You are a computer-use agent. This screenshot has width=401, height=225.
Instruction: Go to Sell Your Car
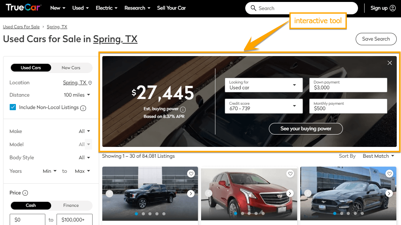tap(171, 8)
